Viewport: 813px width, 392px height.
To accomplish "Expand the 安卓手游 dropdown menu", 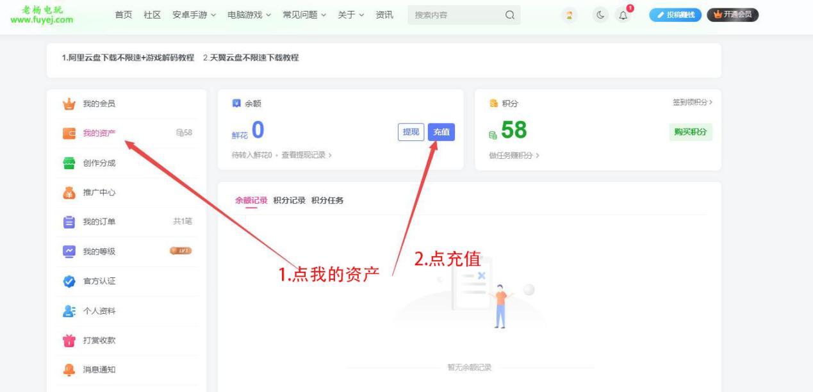I will pos(189,14).
